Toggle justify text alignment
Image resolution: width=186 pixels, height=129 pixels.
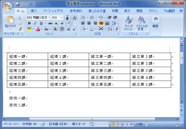coord(101,23)
